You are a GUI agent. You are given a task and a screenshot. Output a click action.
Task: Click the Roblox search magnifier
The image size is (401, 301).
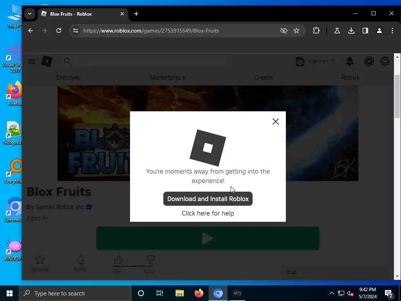coord(67,61)
